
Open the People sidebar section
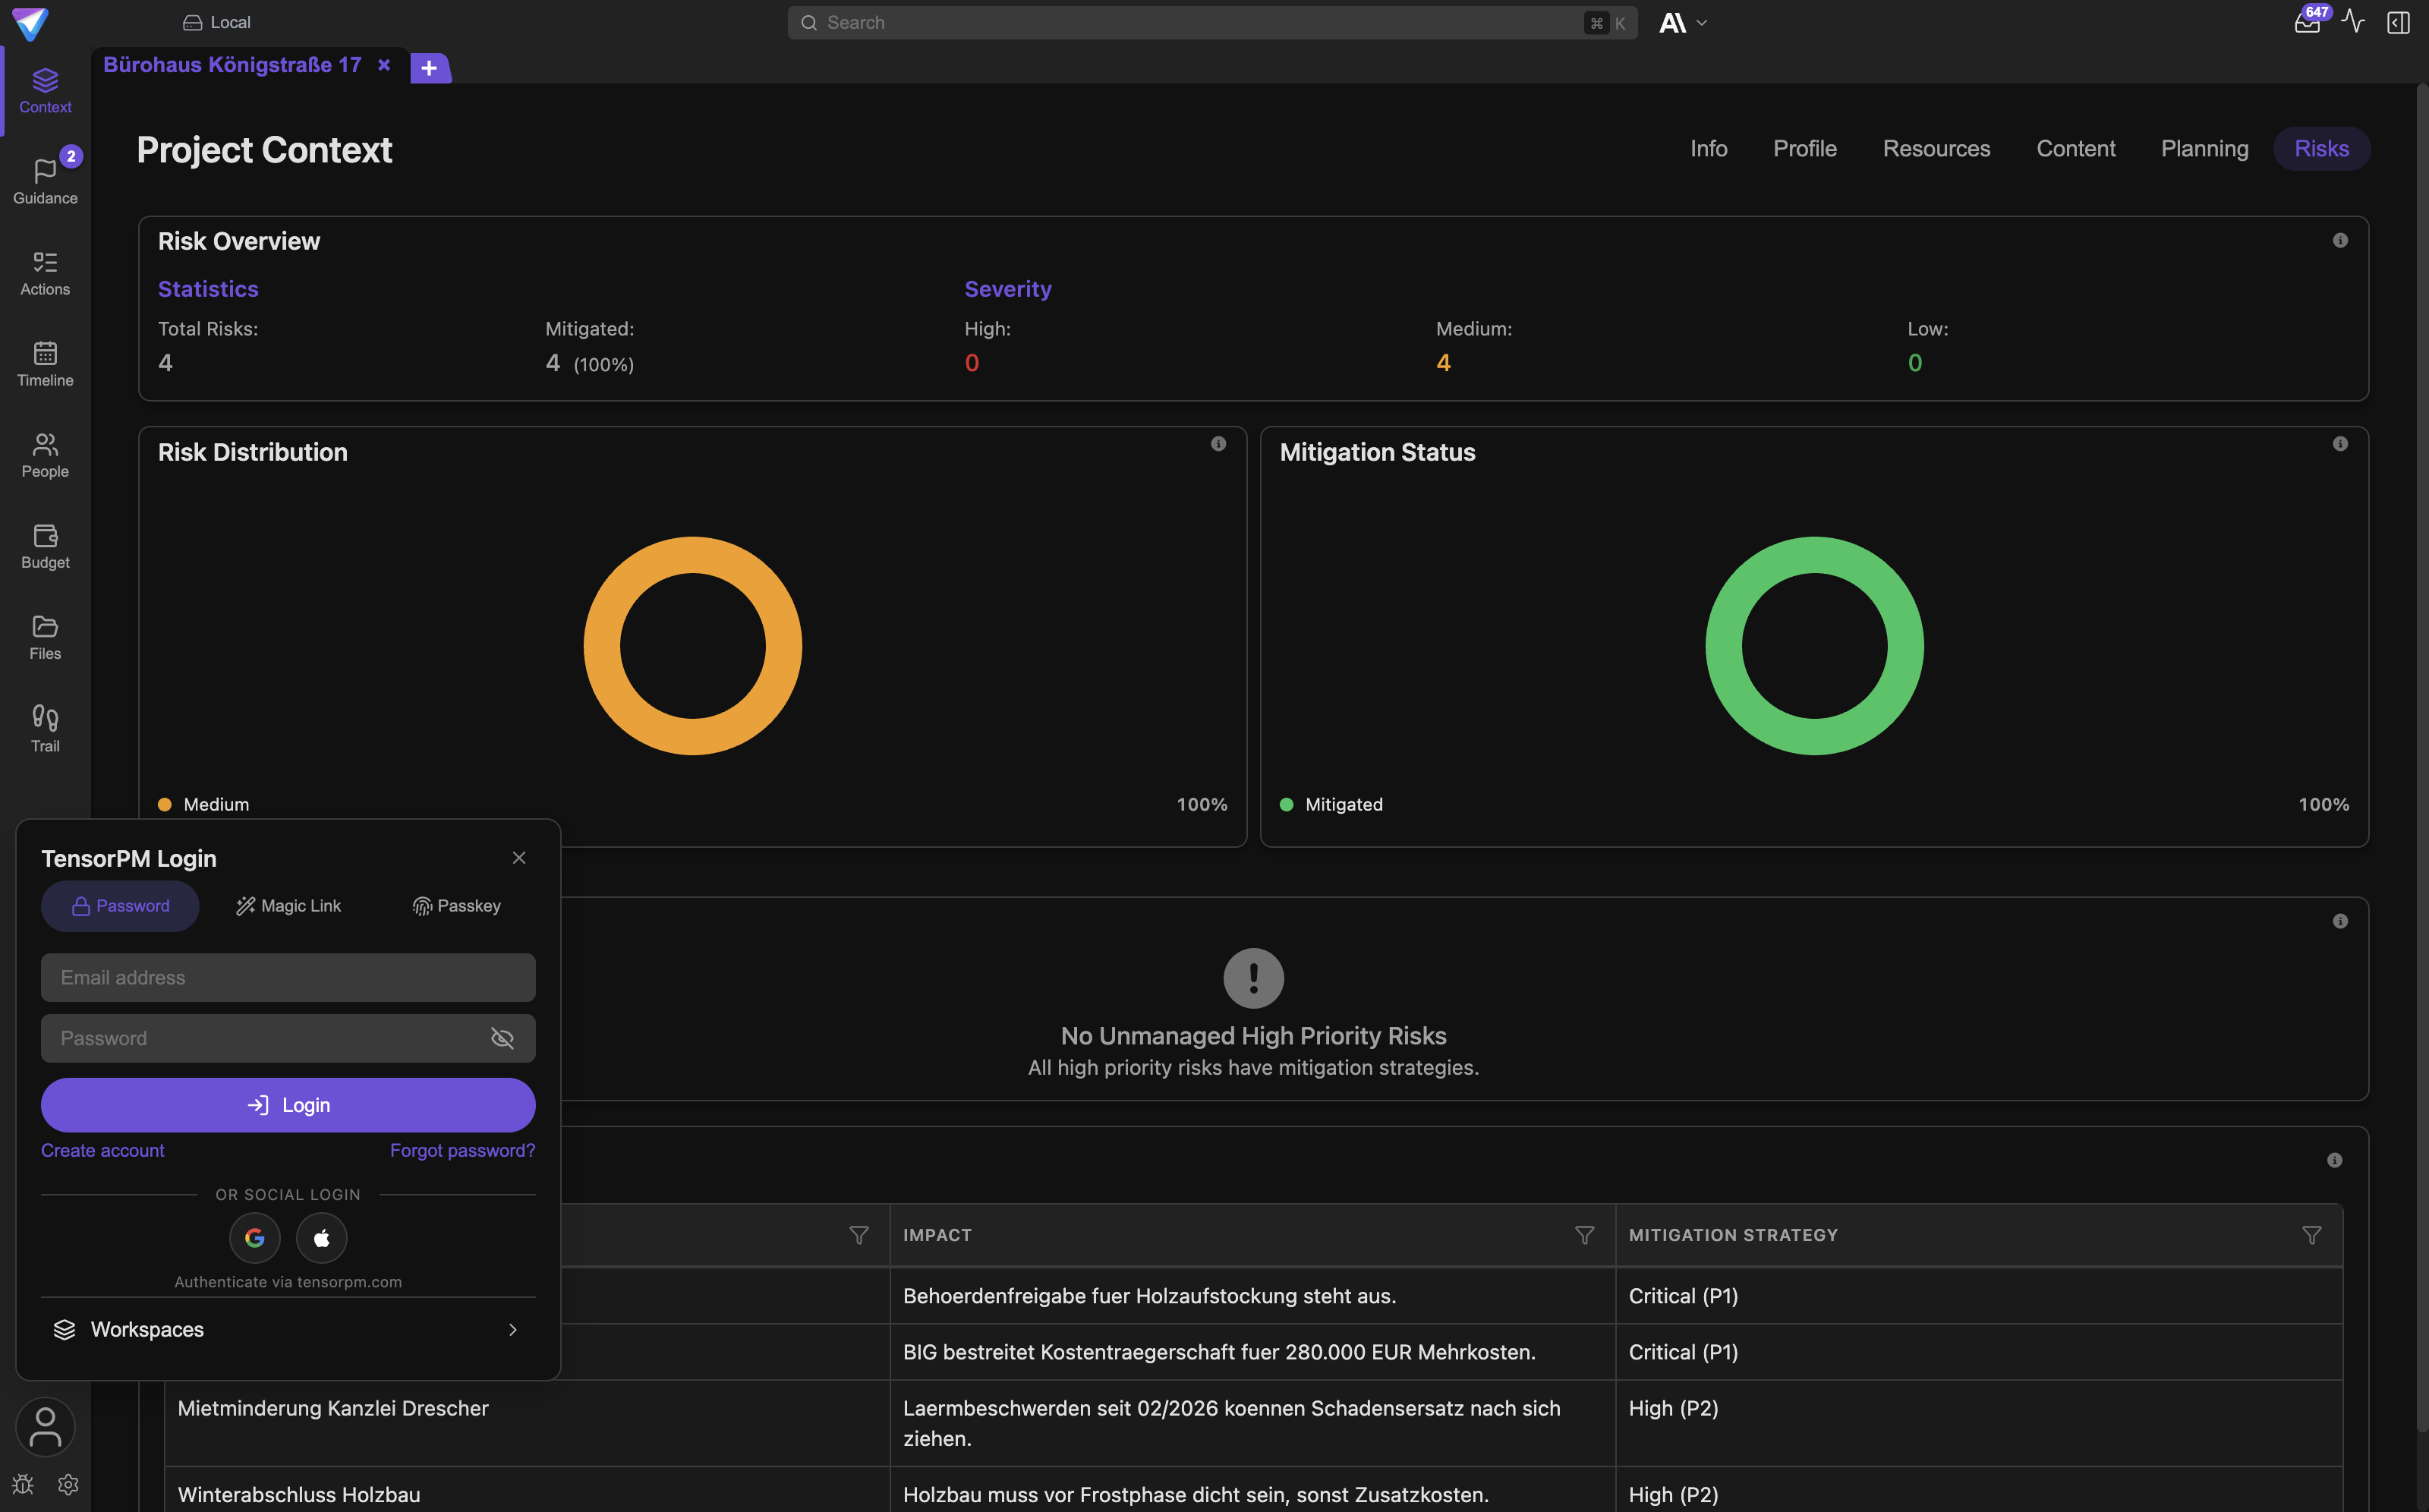[45, 455]
